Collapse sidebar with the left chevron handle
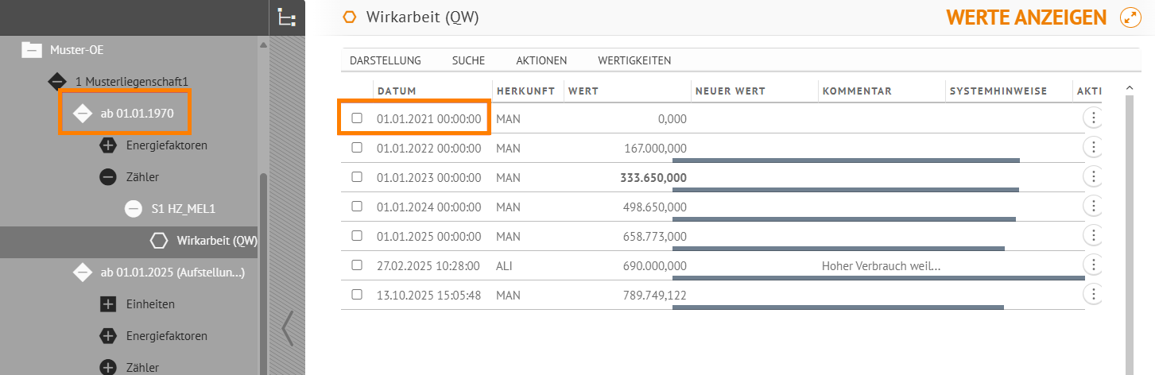 click(x=288, y=328)
